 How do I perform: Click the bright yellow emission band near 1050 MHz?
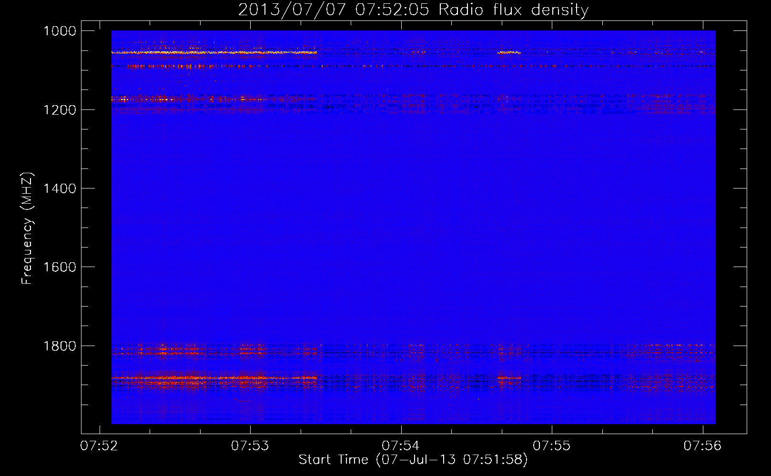pos(214,53)
